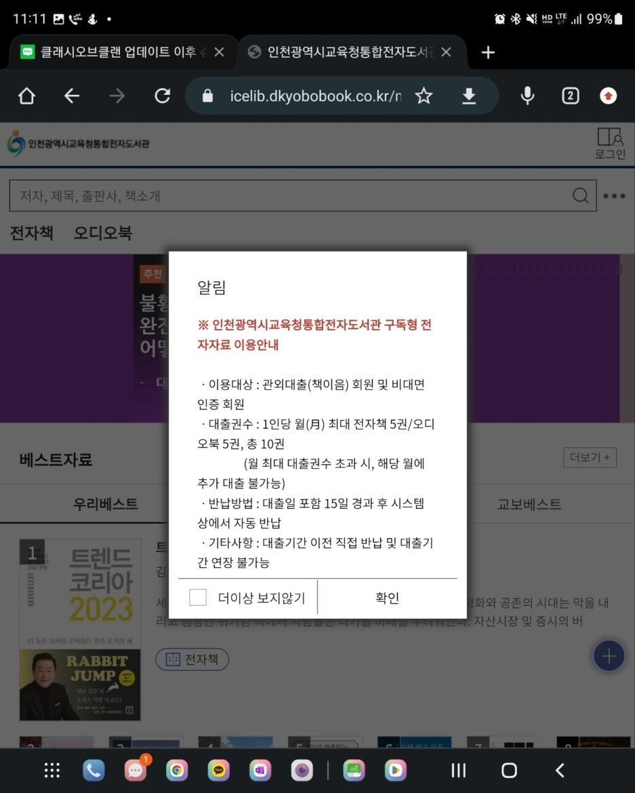Bookmark this page with star icon
Image resolution: width=635 pixels, height=793 pixels.
point(423,96)
